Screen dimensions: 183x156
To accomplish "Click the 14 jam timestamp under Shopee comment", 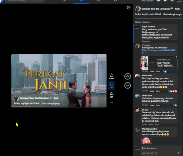I will point(145,71).
